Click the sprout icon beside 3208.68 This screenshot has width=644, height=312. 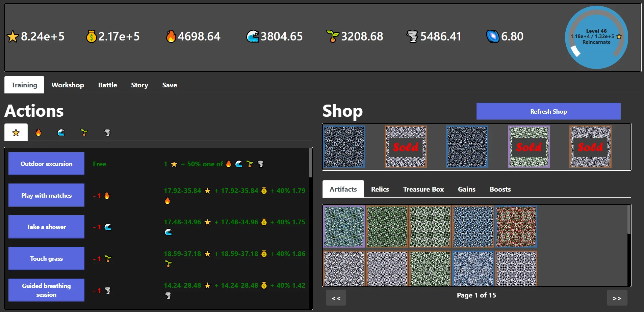click(x=333, y=36)
